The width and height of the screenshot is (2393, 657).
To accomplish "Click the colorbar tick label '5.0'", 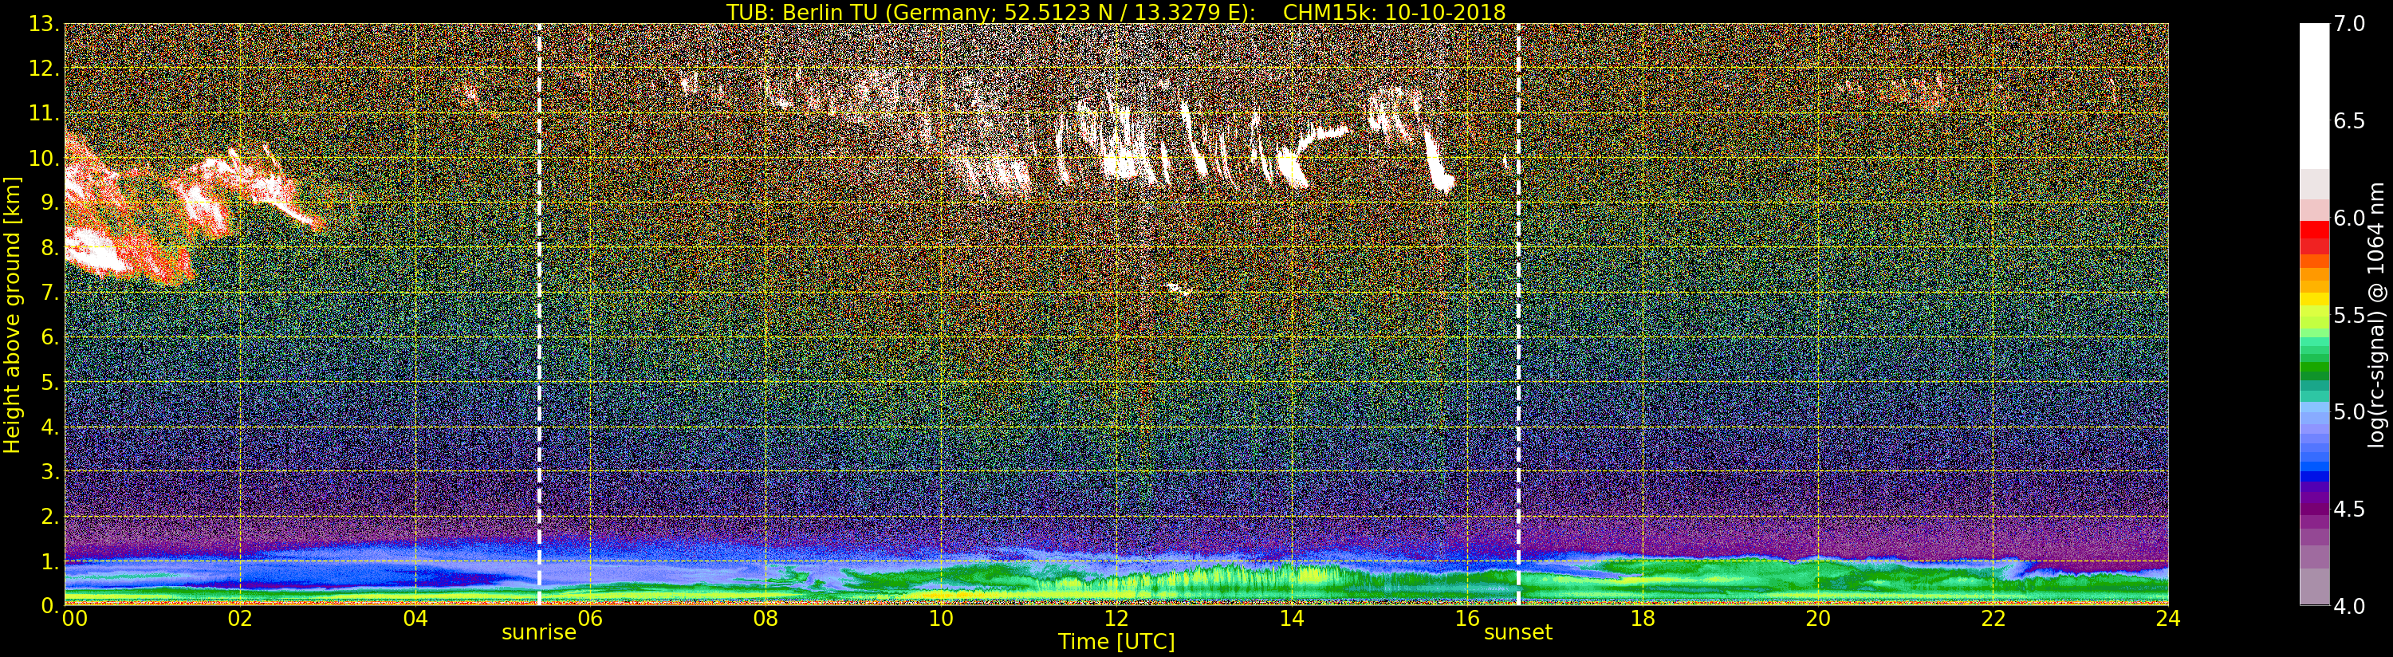I will coord(2349,411).
